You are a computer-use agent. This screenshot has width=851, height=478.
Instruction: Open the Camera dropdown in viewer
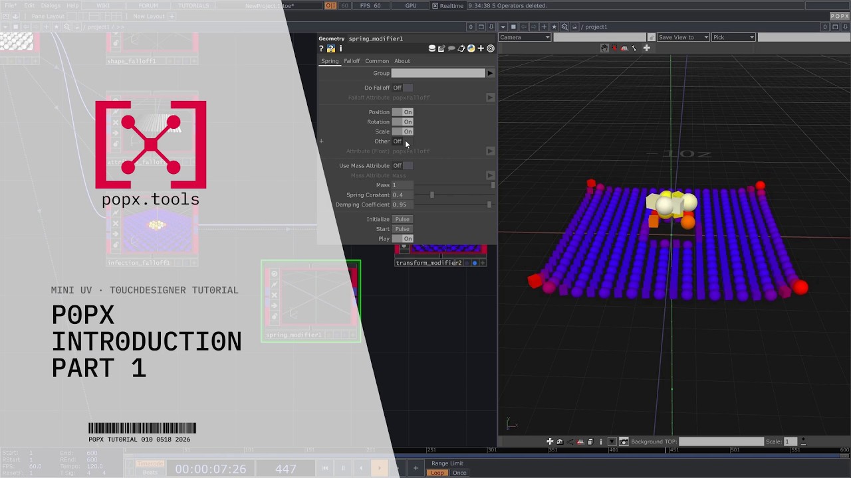pyautogui.click(x=525, y=37)
